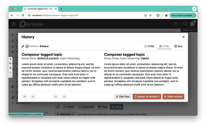This screenshot has width=206, height=127.
Task: Click the wrench admin actions button
Action: (x=58, y=107)
